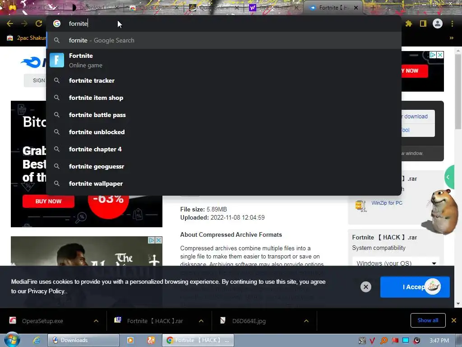Image resolution: width=462 pixels, height=347 pixels.
Task: Switch to the Yahoo 'free fortnite' tab
Action: click(273, 8)
